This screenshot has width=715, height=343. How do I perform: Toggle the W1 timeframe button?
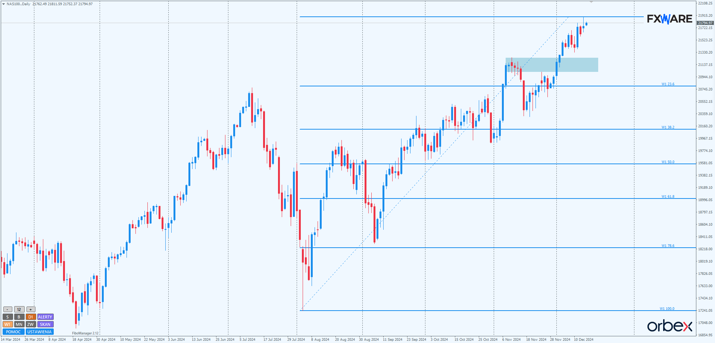pyautogui.click(x=7, y=324)
